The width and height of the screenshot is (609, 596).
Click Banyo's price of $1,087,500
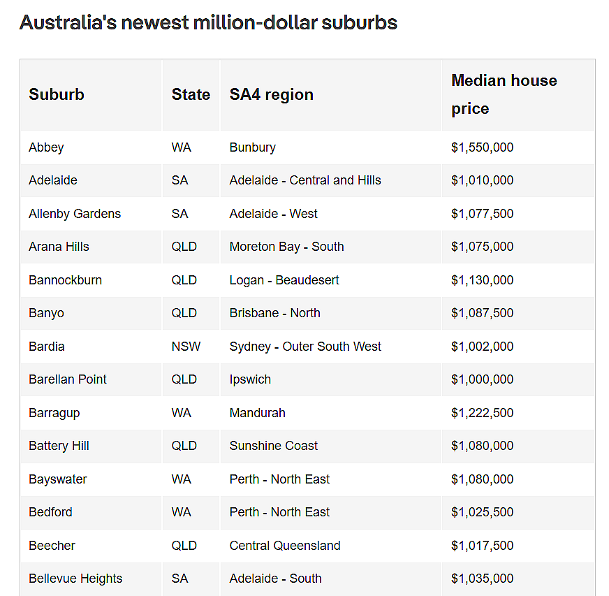pyautogui.click(x=482, y=313)
